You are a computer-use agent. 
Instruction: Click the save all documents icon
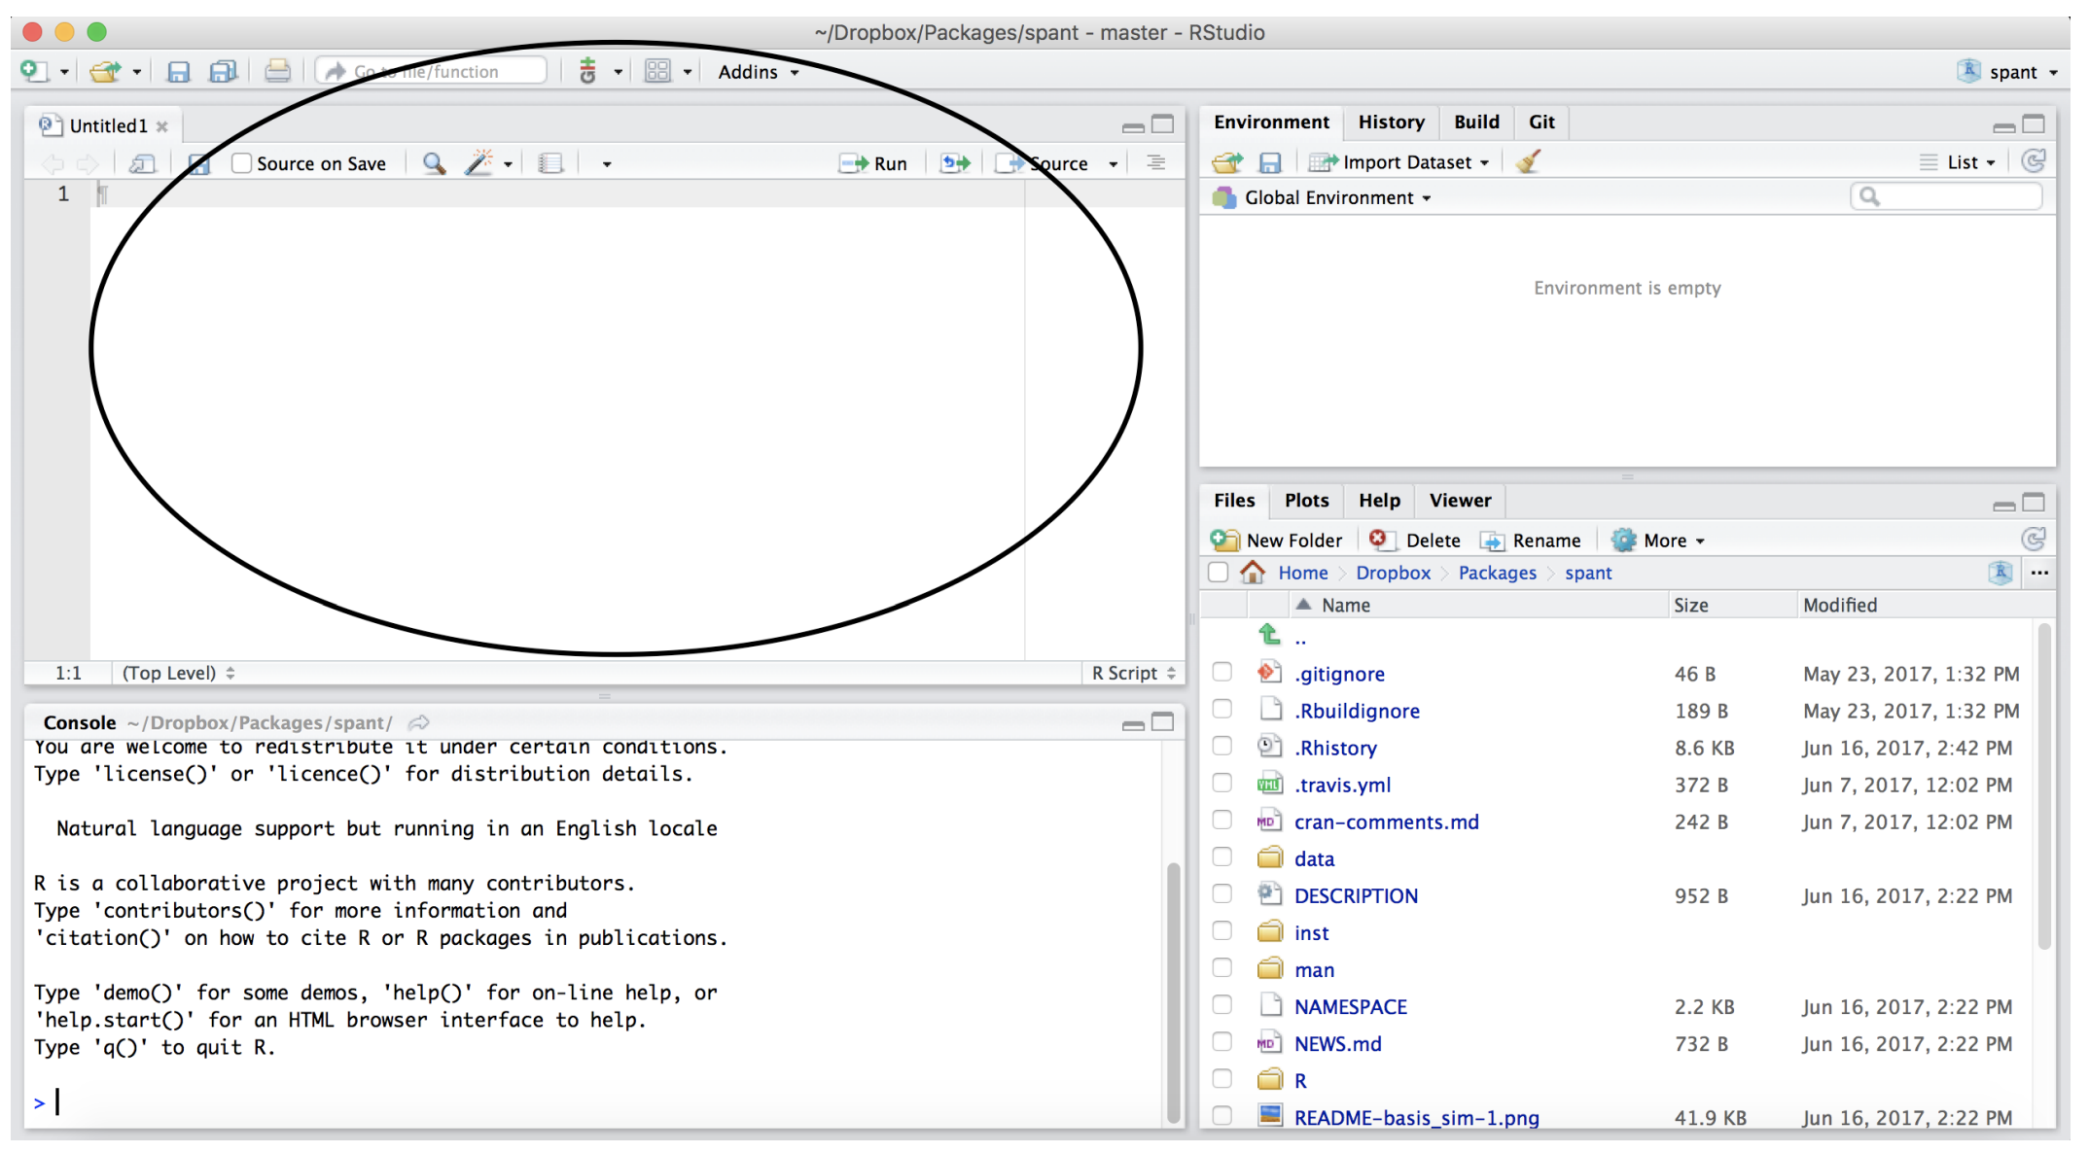[224, 71]
